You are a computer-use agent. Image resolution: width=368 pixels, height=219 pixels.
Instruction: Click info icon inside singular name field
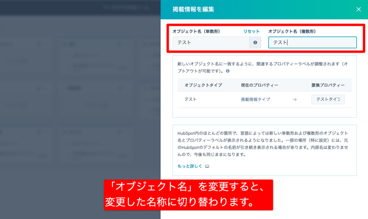click(255, 42)
